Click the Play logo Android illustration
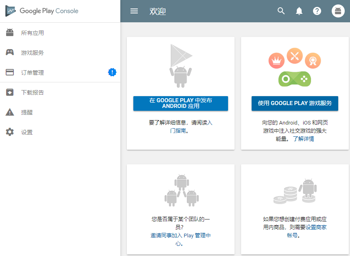This screenshot has width=350, height=256. tap(181, 66)
